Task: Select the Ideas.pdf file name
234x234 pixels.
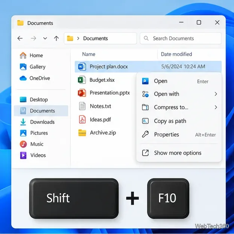Action: tap(100, 119)
